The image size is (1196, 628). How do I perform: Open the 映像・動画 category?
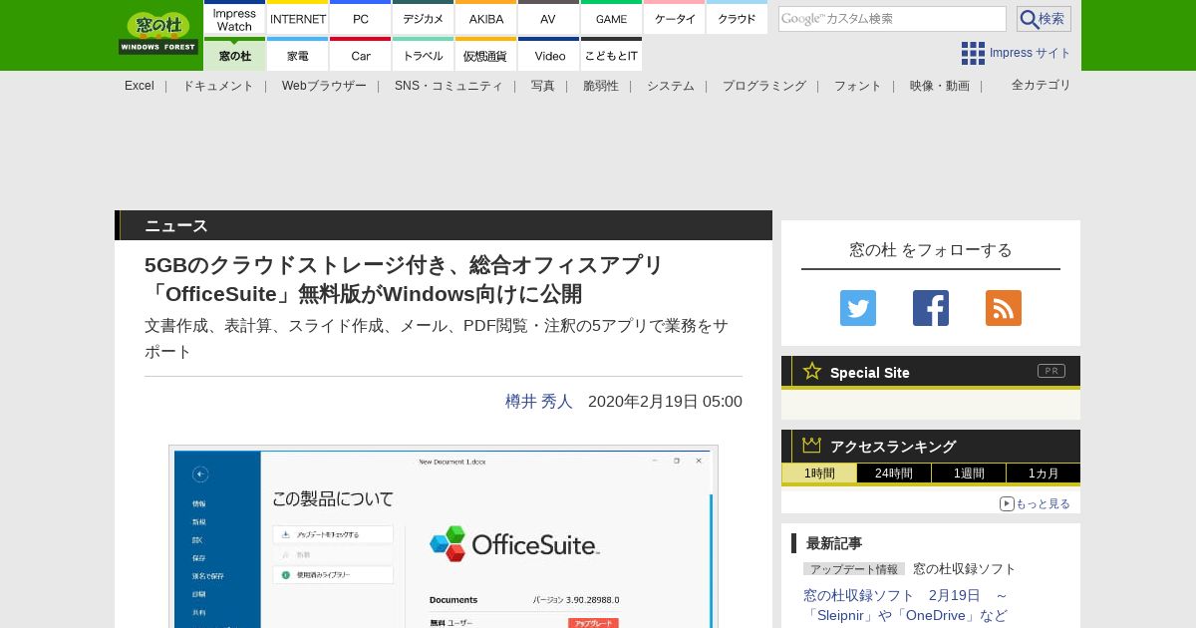point(940,86)
